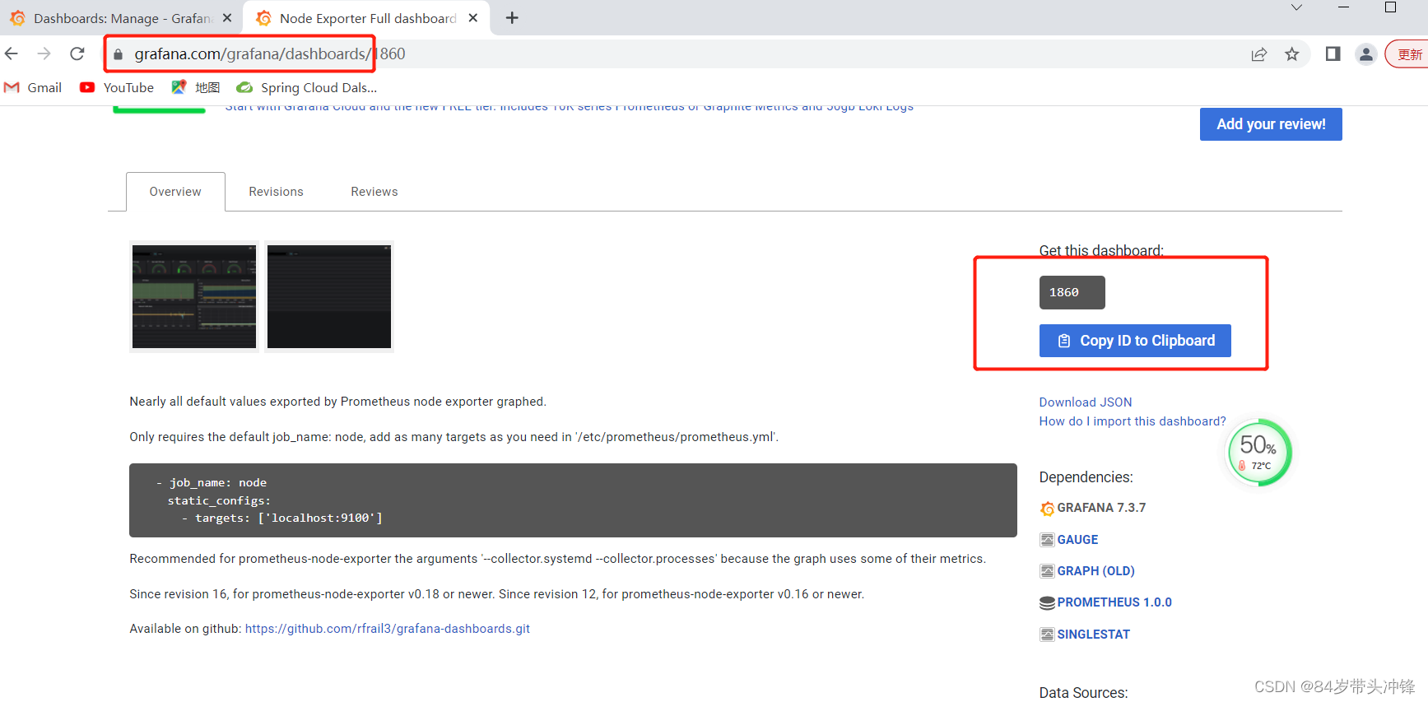
Task: Click the Graph (old) panel icon
Action: coord(1047,571)
